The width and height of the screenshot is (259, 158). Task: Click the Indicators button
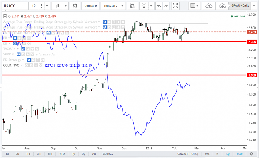point(110,6)
